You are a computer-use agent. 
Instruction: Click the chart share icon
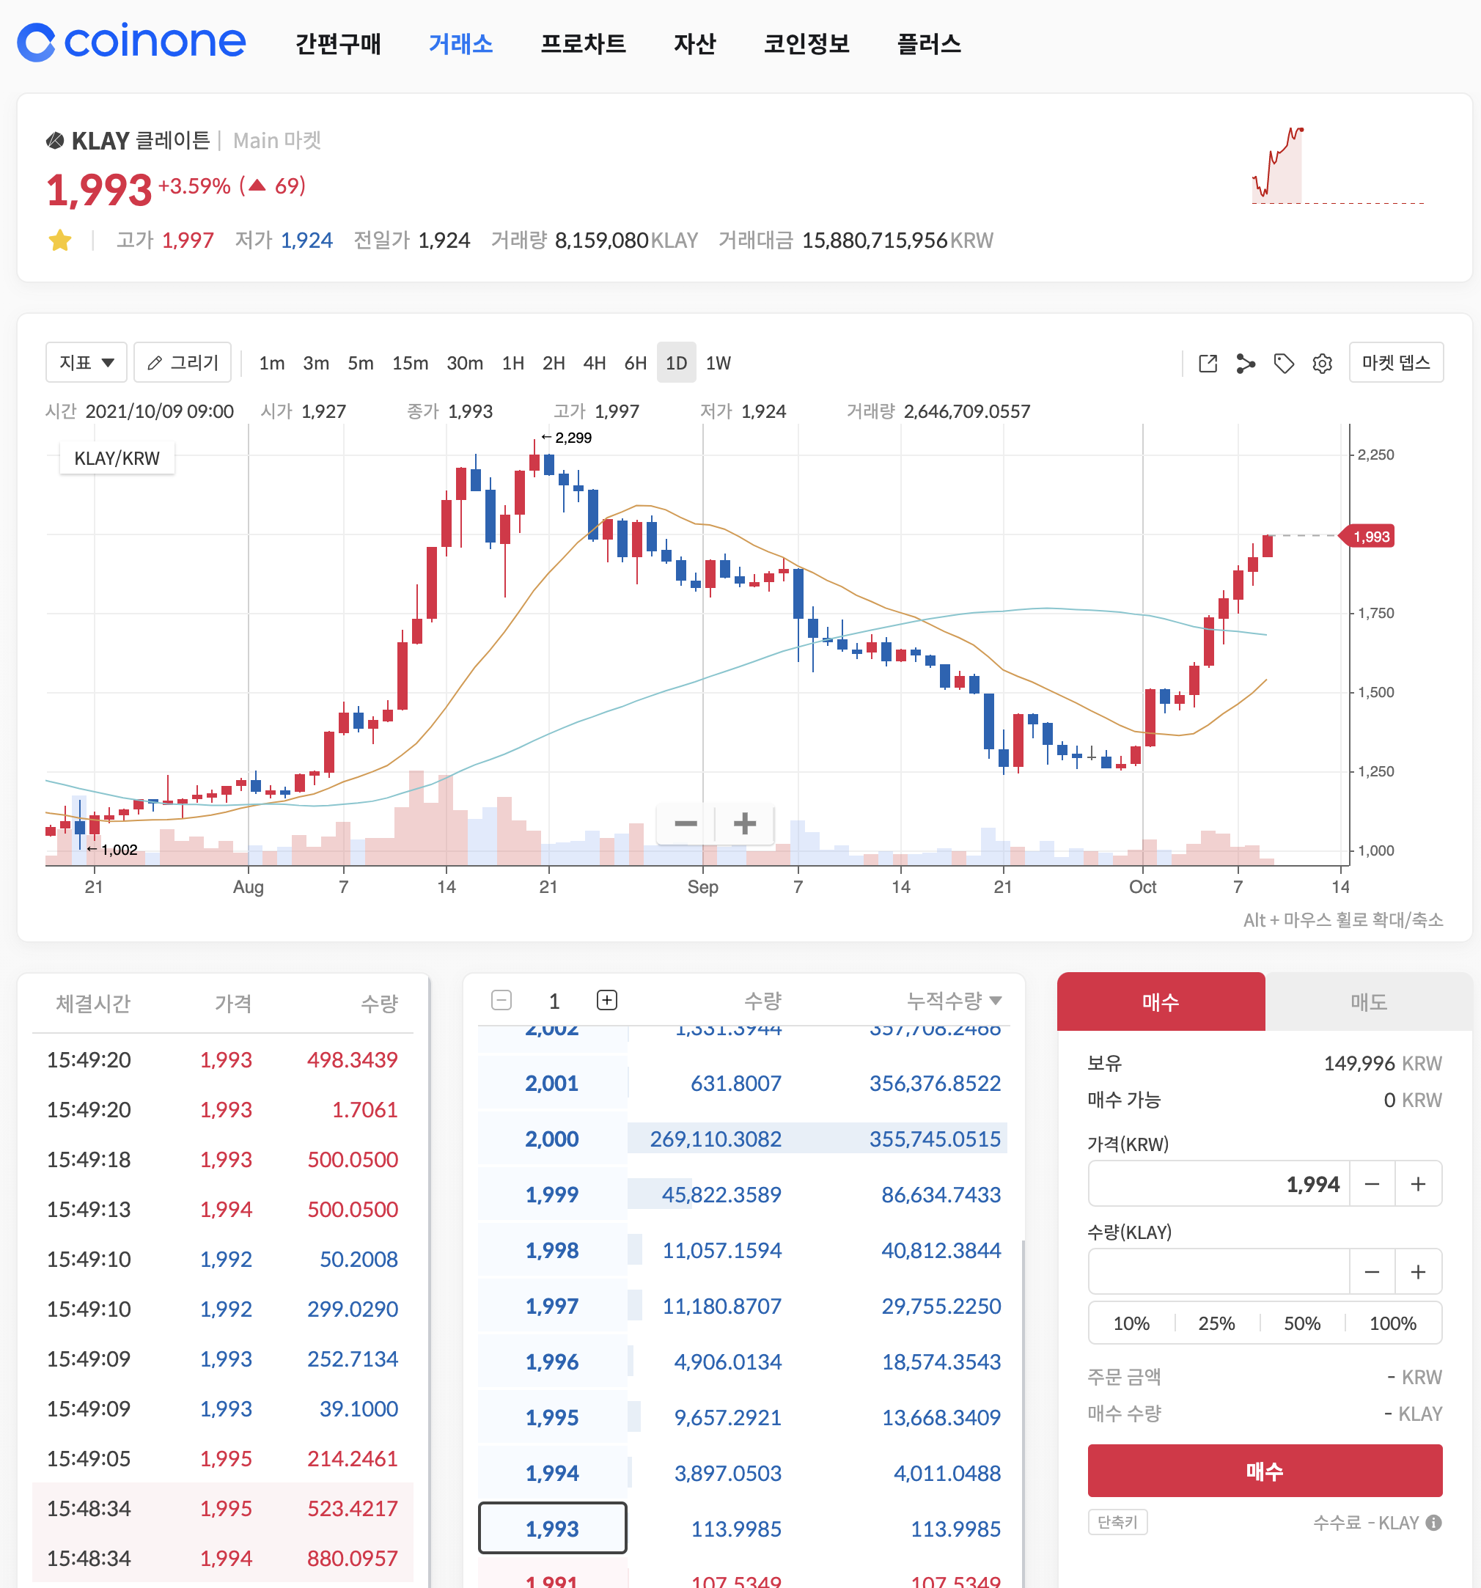click(x=1246, y=364)
